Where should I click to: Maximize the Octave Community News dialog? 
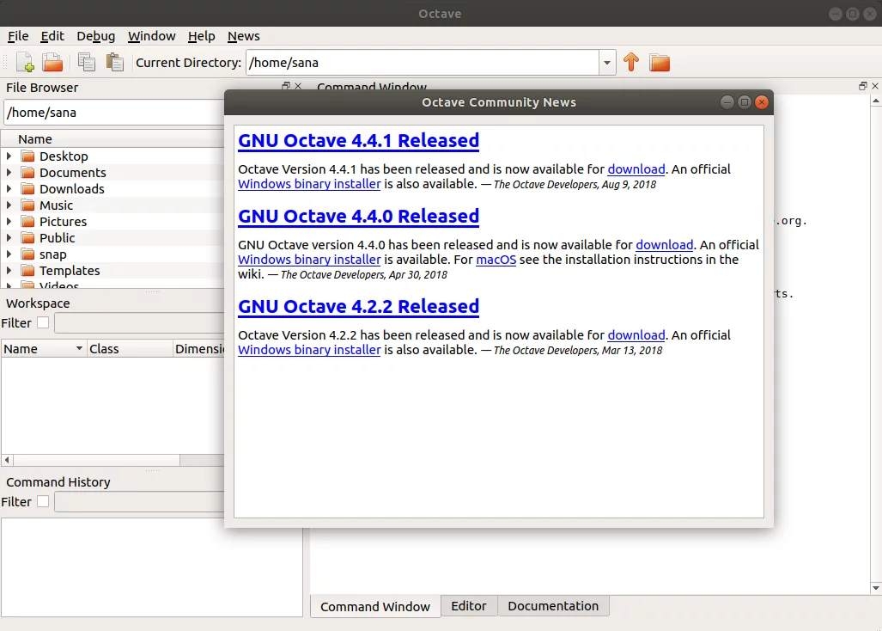tap(745, 102)
